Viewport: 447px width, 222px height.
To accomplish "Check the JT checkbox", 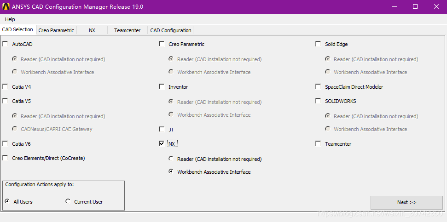I will (x=162, y=129).
